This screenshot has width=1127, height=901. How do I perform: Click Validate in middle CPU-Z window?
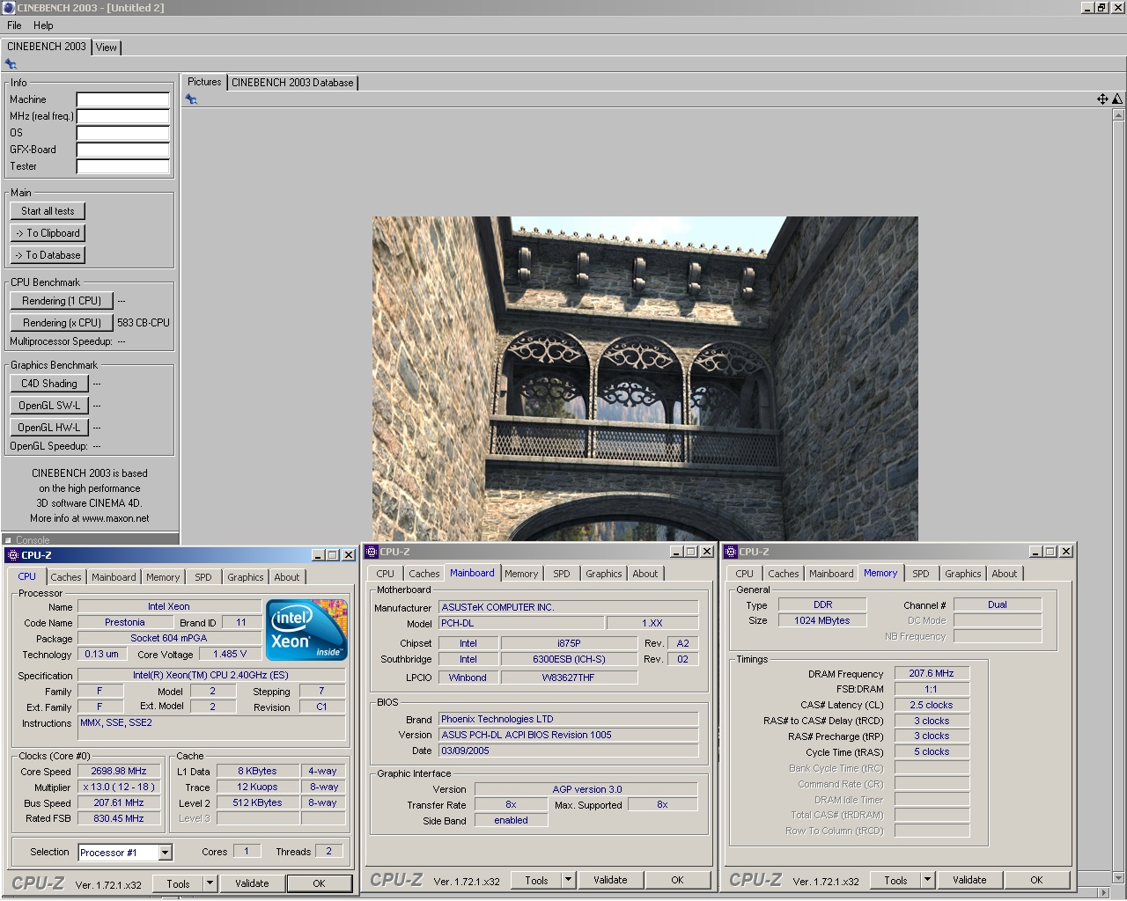tap(610, 880)
